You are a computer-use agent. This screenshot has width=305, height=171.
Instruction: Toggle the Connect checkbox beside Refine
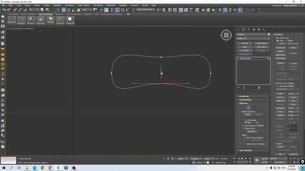[x=289, y=63]
